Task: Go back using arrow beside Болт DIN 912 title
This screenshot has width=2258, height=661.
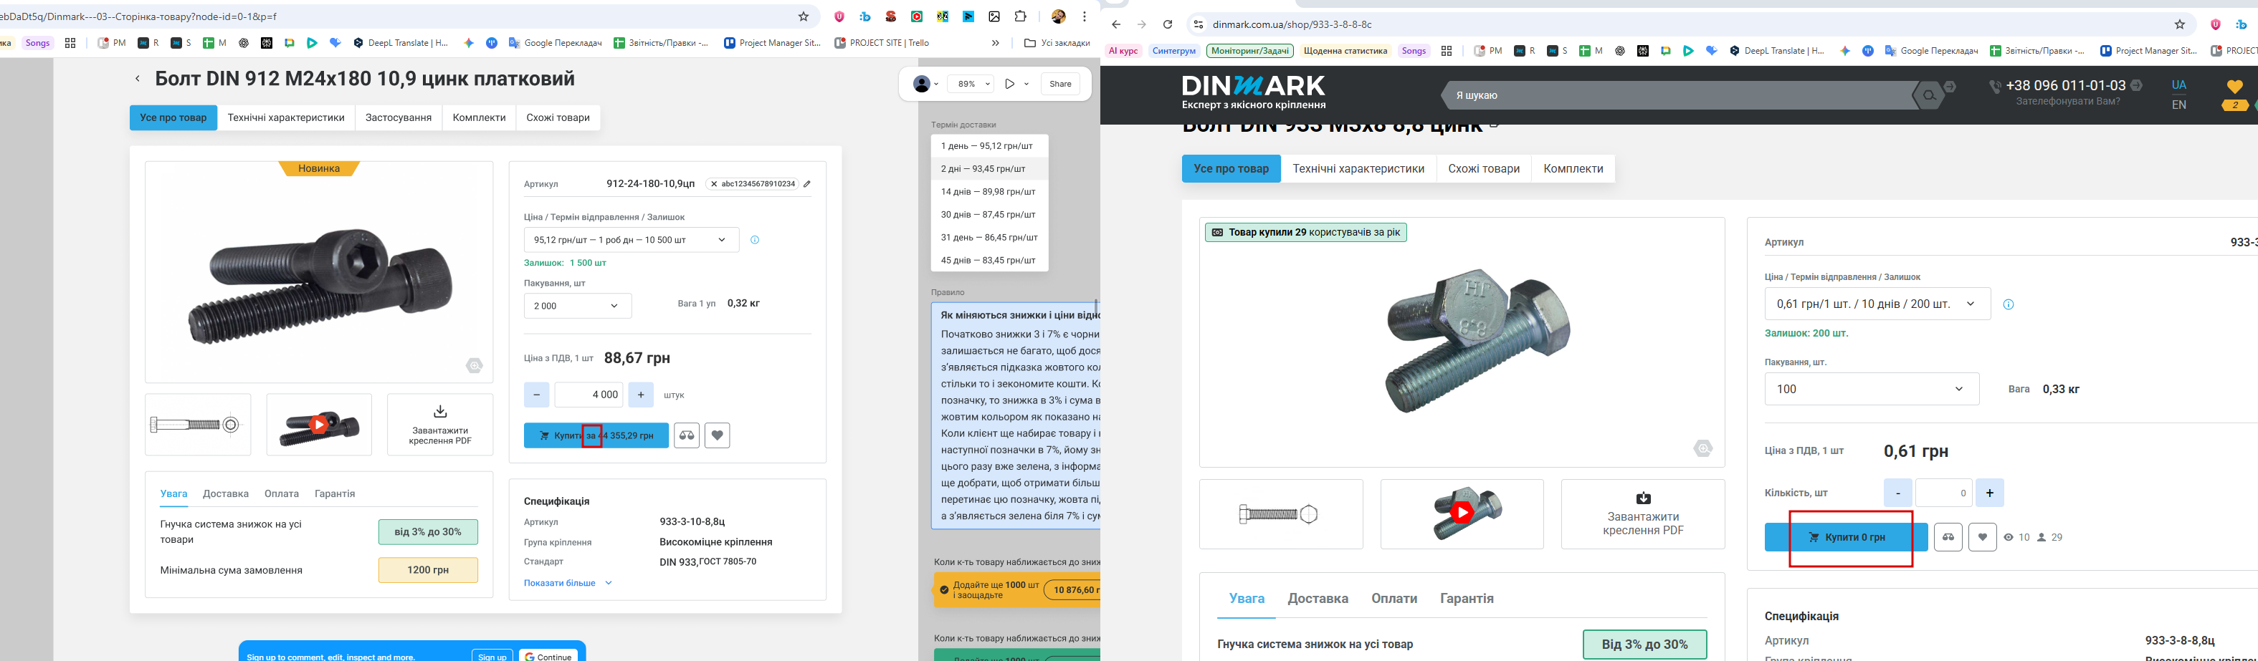Action: click(x=138, y=79)
